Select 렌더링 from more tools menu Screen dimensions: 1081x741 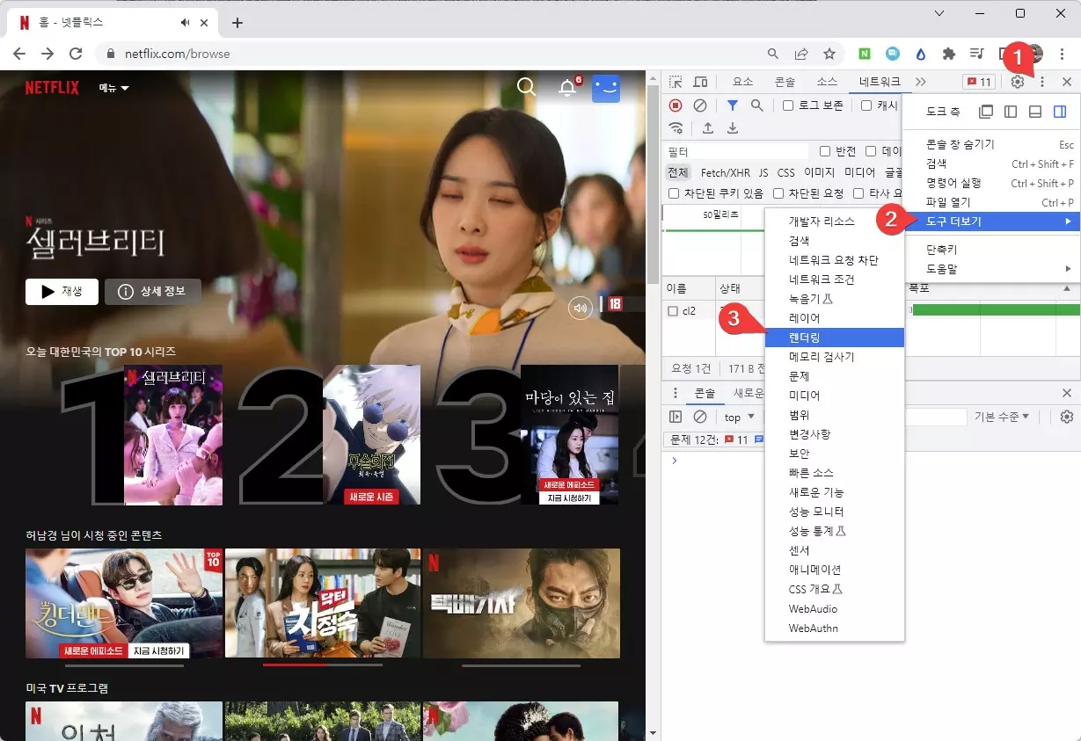point(835,338)
